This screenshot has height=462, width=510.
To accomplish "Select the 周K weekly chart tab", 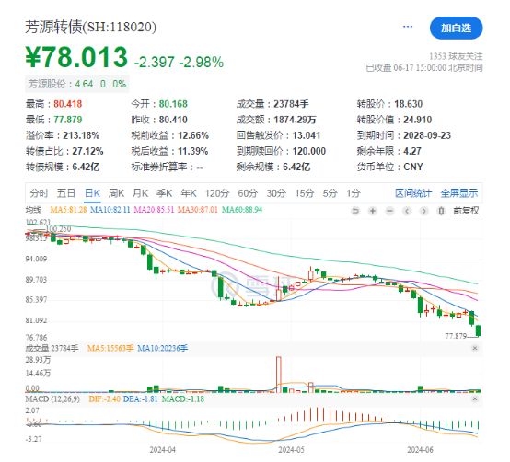I will pyautogui.click(x=116, y=193).
